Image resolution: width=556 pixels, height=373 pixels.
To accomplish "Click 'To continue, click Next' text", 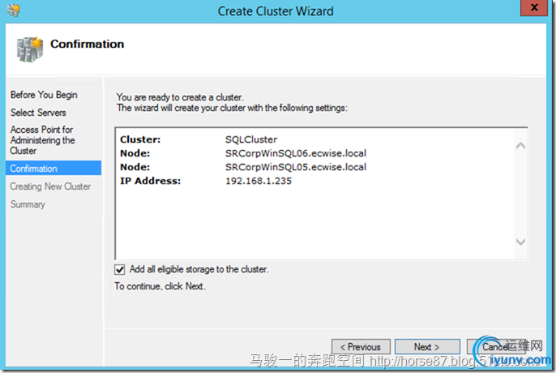I will tap(160, 286).
